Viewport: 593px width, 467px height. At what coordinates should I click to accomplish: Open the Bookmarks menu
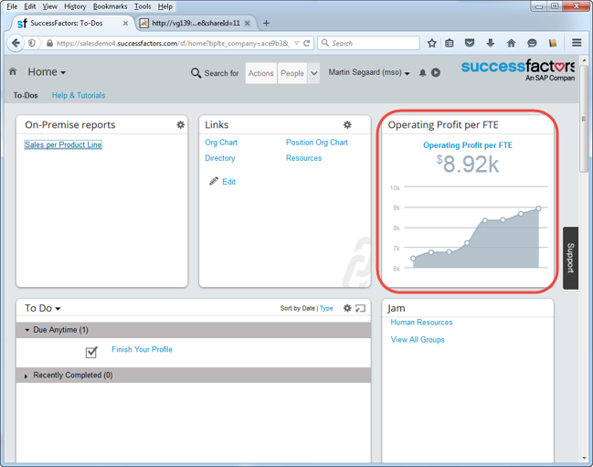(110, 6)
